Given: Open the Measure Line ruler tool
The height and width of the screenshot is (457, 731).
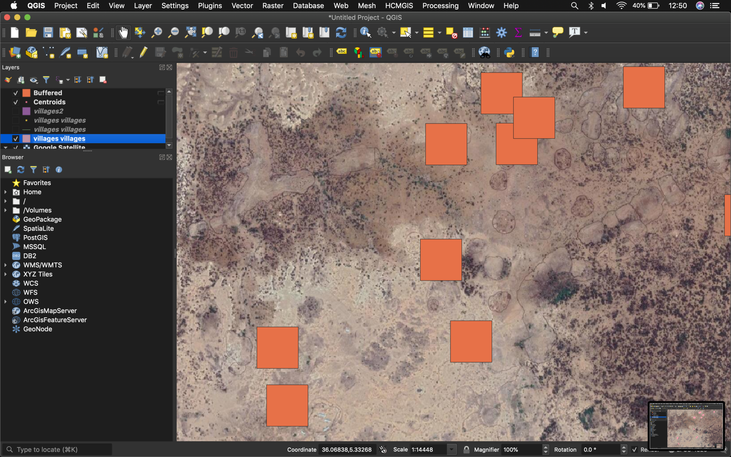Looking at the screenshot, I should click(x=535, y=33).
